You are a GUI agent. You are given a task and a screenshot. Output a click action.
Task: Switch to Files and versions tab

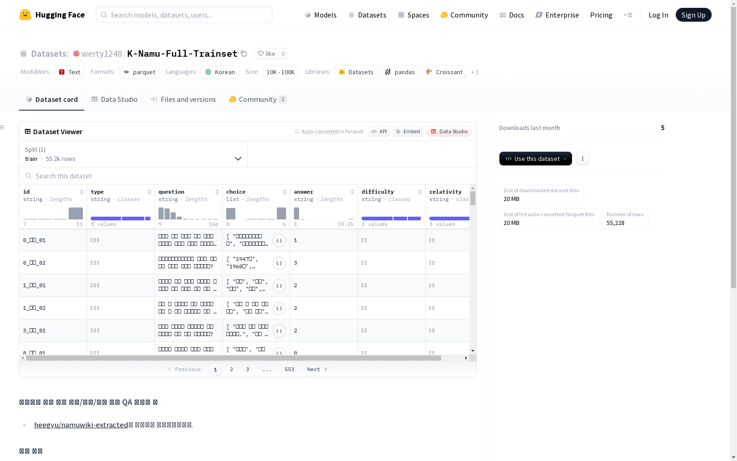tap(183, 99)
